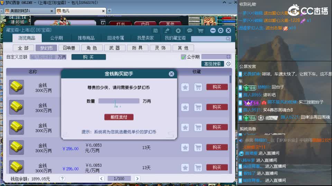The image size is (332, 186).
Task: Favorite the first 金钱 3000万两 listing star
Action: 185,87
